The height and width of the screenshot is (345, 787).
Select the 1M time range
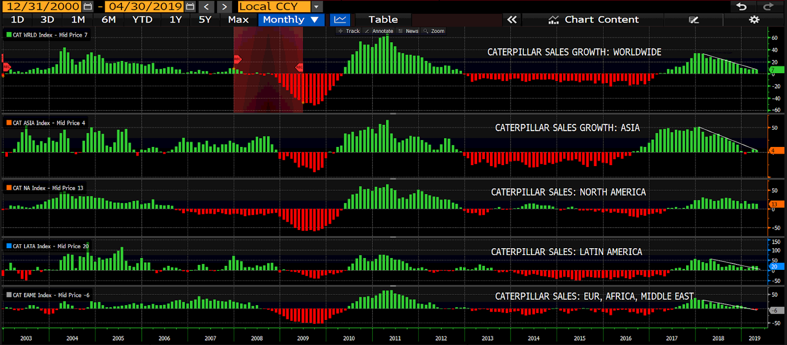pyautogui.click(x=78, y=20)
